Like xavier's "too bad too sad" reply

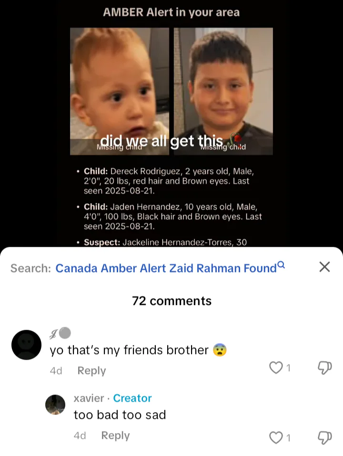[x=276, y=437]
